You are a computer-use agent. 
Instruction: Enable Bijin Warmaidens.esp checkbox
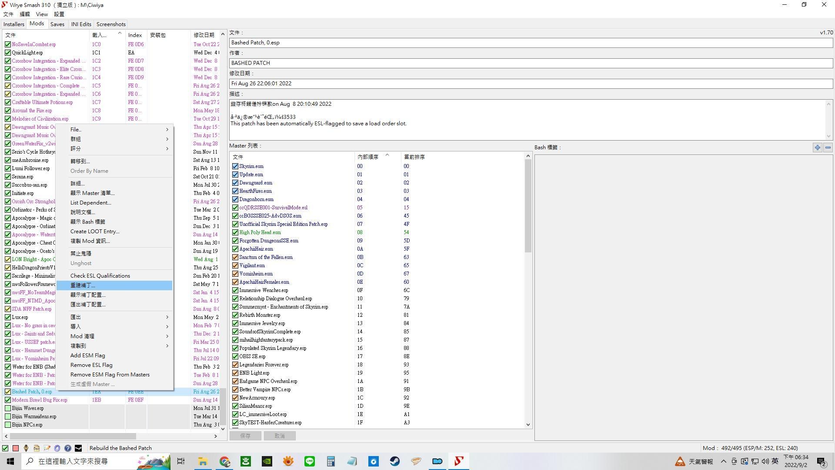click(x=8, y=416)
